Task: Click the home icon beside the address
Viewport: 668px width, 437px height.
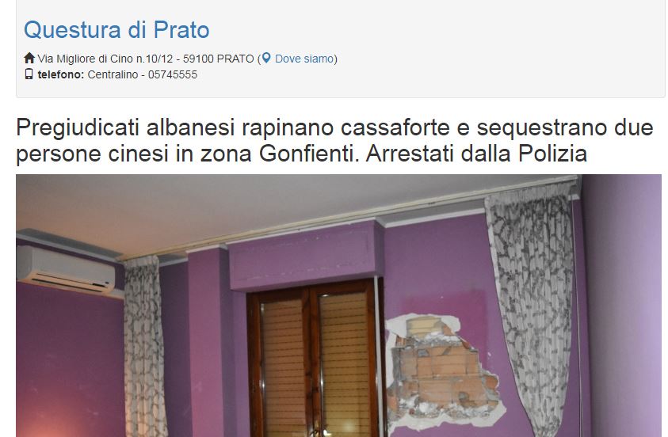Action: 29,58
